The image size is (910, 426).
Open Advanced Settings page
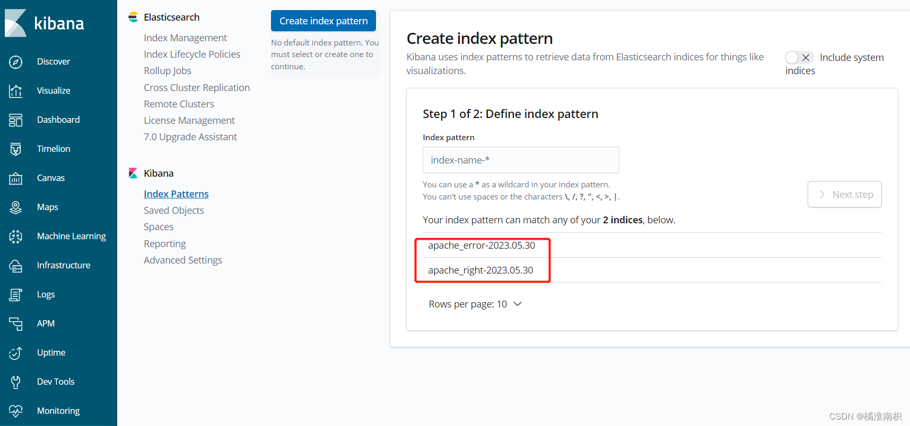point(183,260)
